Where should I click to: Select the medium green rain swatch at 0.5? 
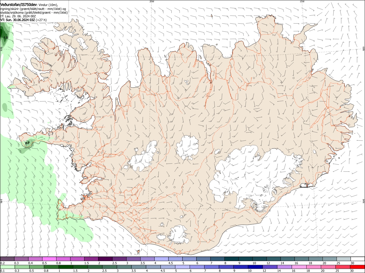tap(36, 267)
